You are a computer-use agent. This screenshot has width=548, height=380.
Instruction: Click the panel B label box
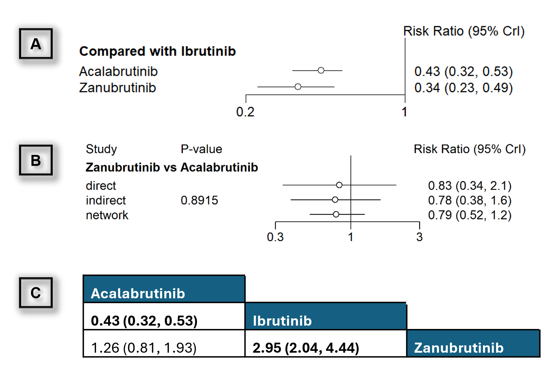[36, 160]
